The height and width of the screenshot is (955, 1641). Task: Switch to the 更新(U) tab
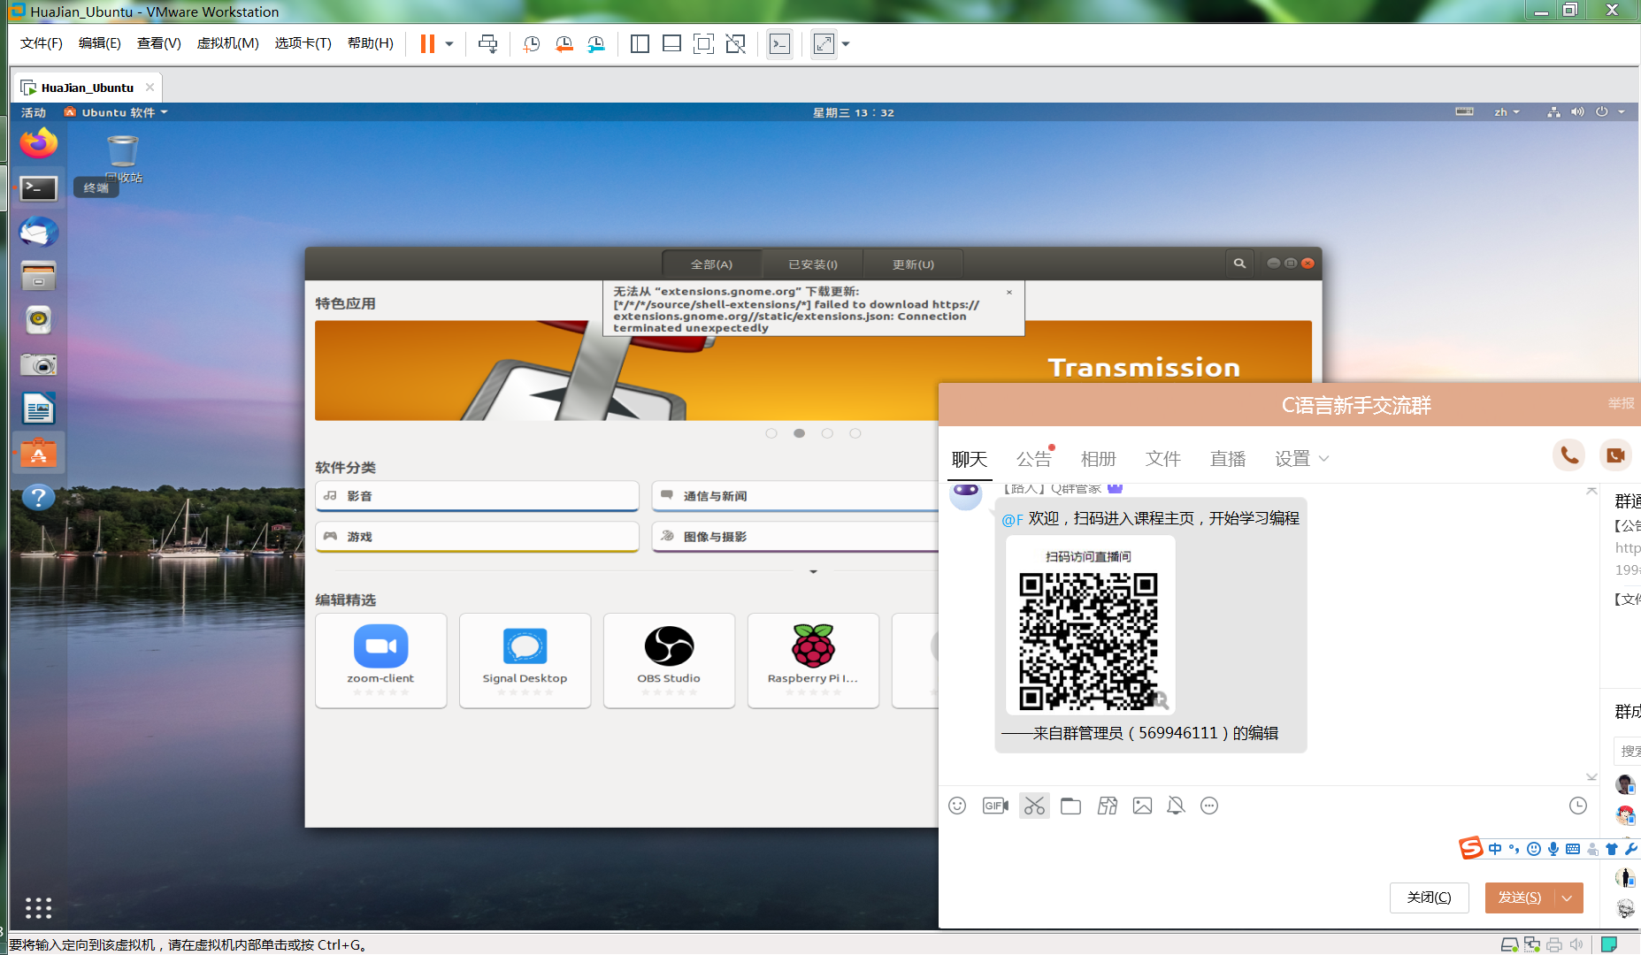pyautogui.click(x=913, y=264)
